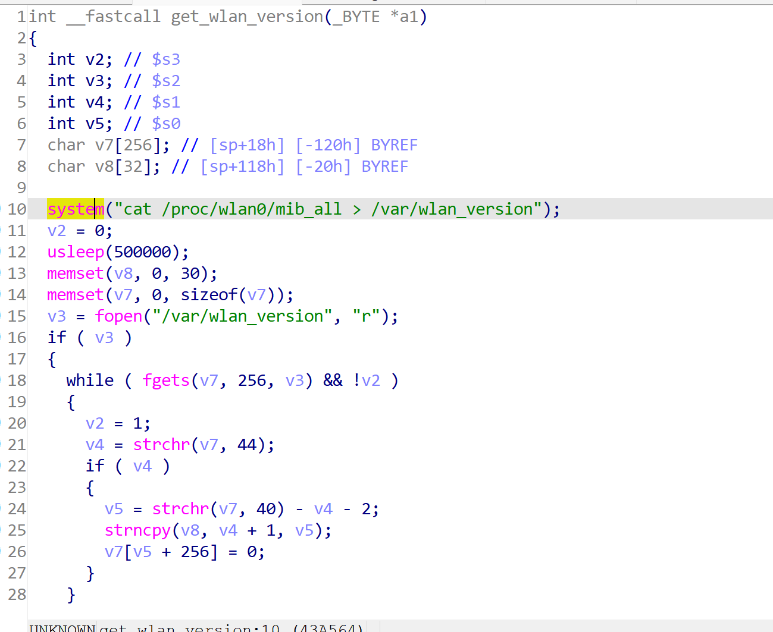This screenshot has height=632, width=773.
Task: Click the char v8[32] declaration
Action: (x=104, y=166)
